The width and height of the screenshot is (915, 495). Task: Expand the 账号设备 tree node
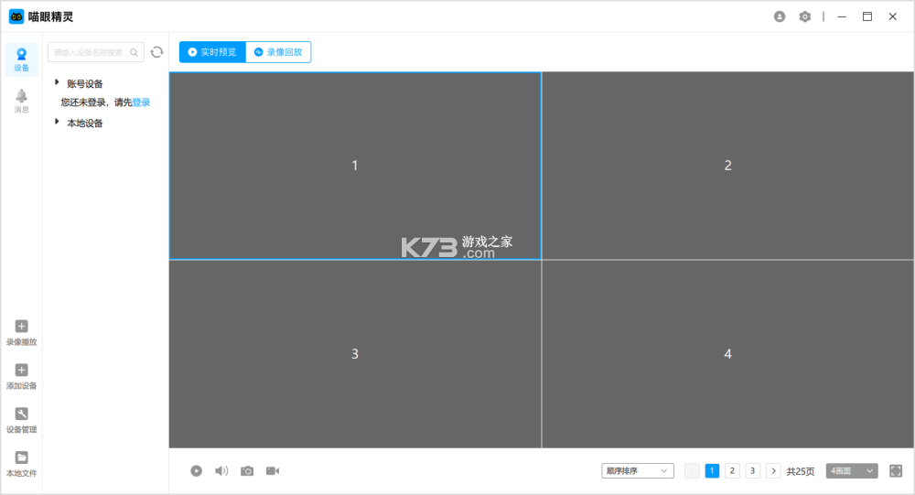[57, 82]
